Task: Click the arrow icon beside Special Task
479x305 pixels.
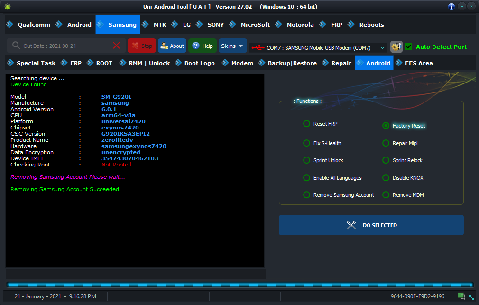Action: click(10, 63)
